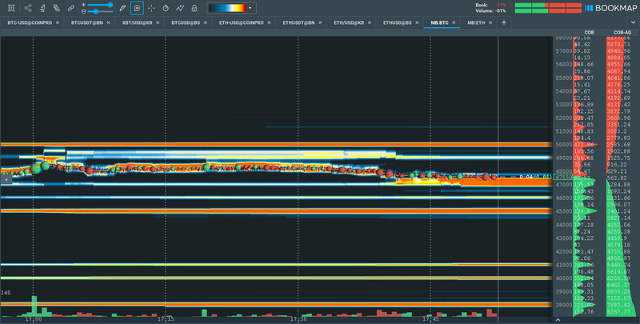Switch to ETHUSDT@BN tab
This screenshot has height=324, width=640.
pyautogui.click(x=298, y=23)
